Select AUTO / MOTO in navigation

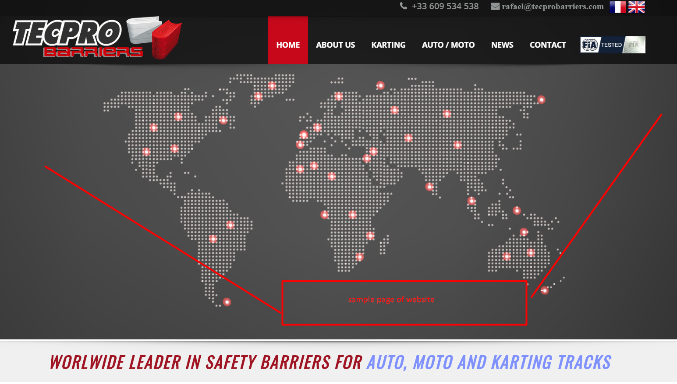pyautogui.click(x=448, y=45)
